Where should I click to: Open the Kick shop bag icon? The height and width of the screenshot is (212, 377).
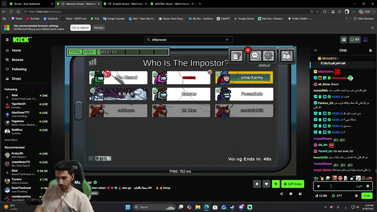click(344, 39)
